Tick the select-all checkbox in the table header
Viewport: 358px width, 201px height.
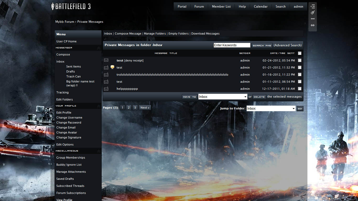click(300, 53)
